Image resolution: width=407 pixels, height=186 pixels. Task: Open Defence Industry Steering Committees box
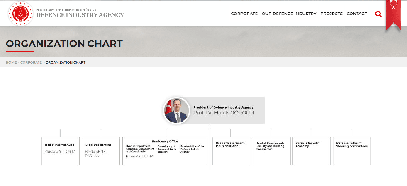tap(352, 151)
